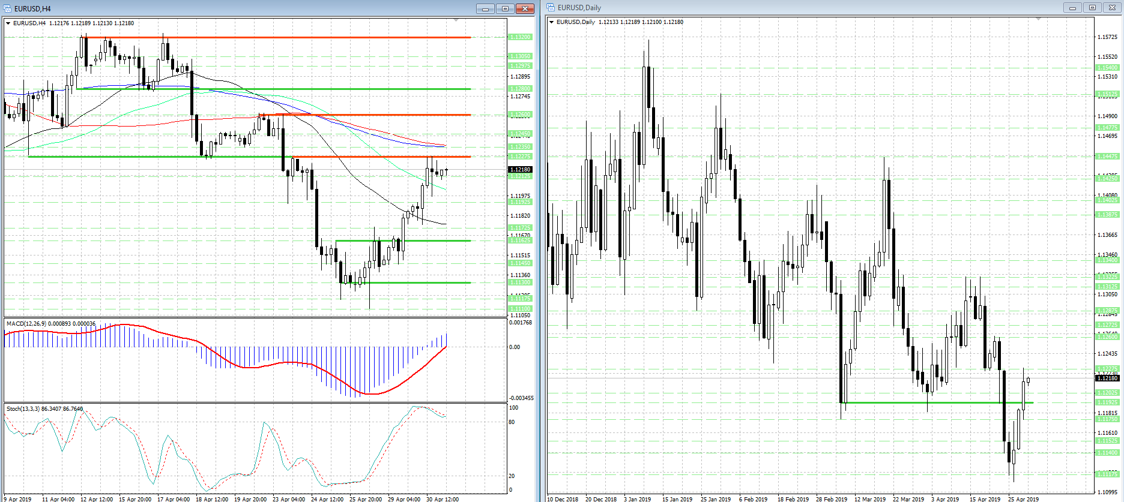Click the 1.14475 price label in Daily chart

tap(1108, 157)
